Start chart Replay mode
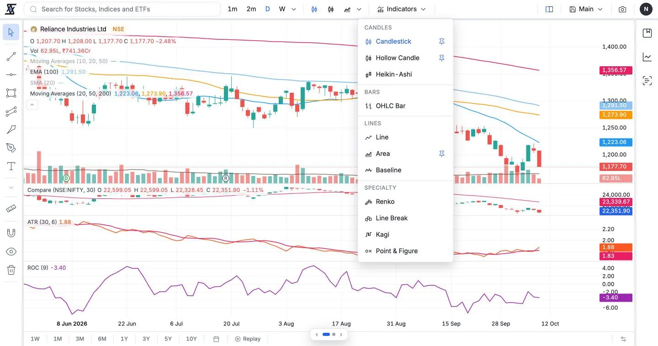This screenshot has width=658, height=346. pos(248,339)
